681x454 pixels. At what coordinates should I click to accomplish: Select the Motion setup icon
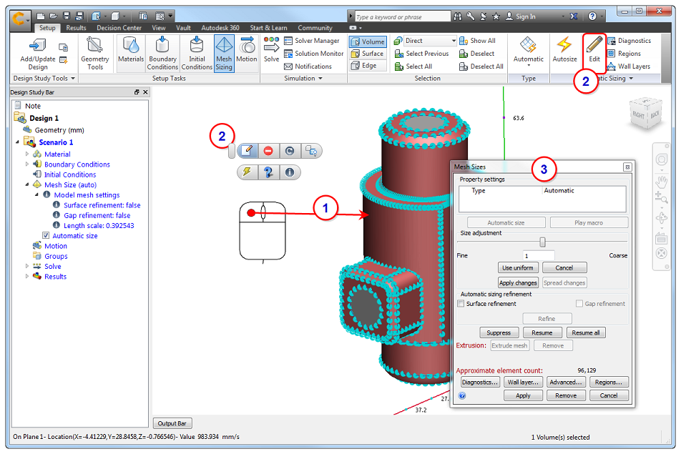[x=247, y=51]
